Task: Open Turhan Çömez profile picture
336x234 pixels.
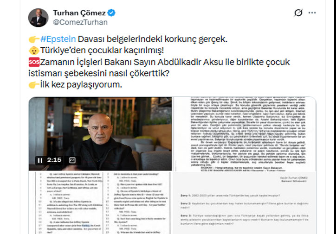Action: click(38, 18)
